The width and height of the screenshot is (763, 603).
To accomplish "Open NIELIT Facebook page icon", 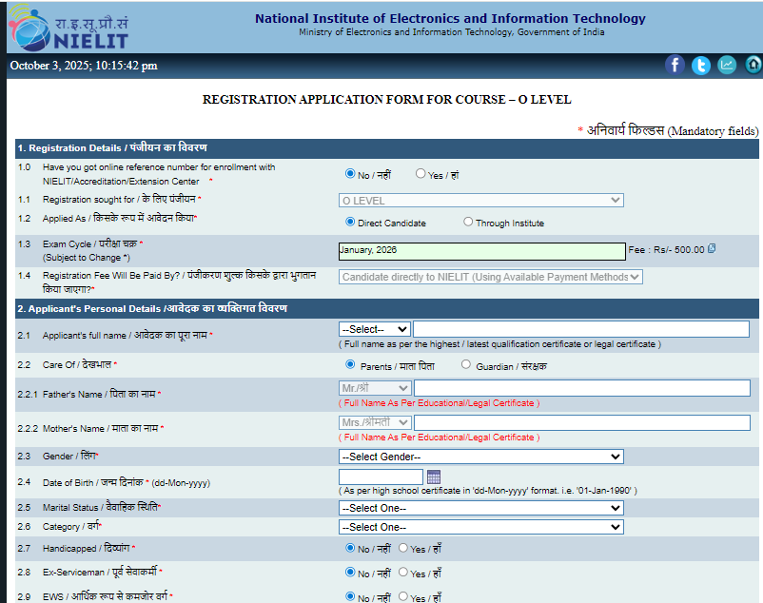I will tap(675, 65).
